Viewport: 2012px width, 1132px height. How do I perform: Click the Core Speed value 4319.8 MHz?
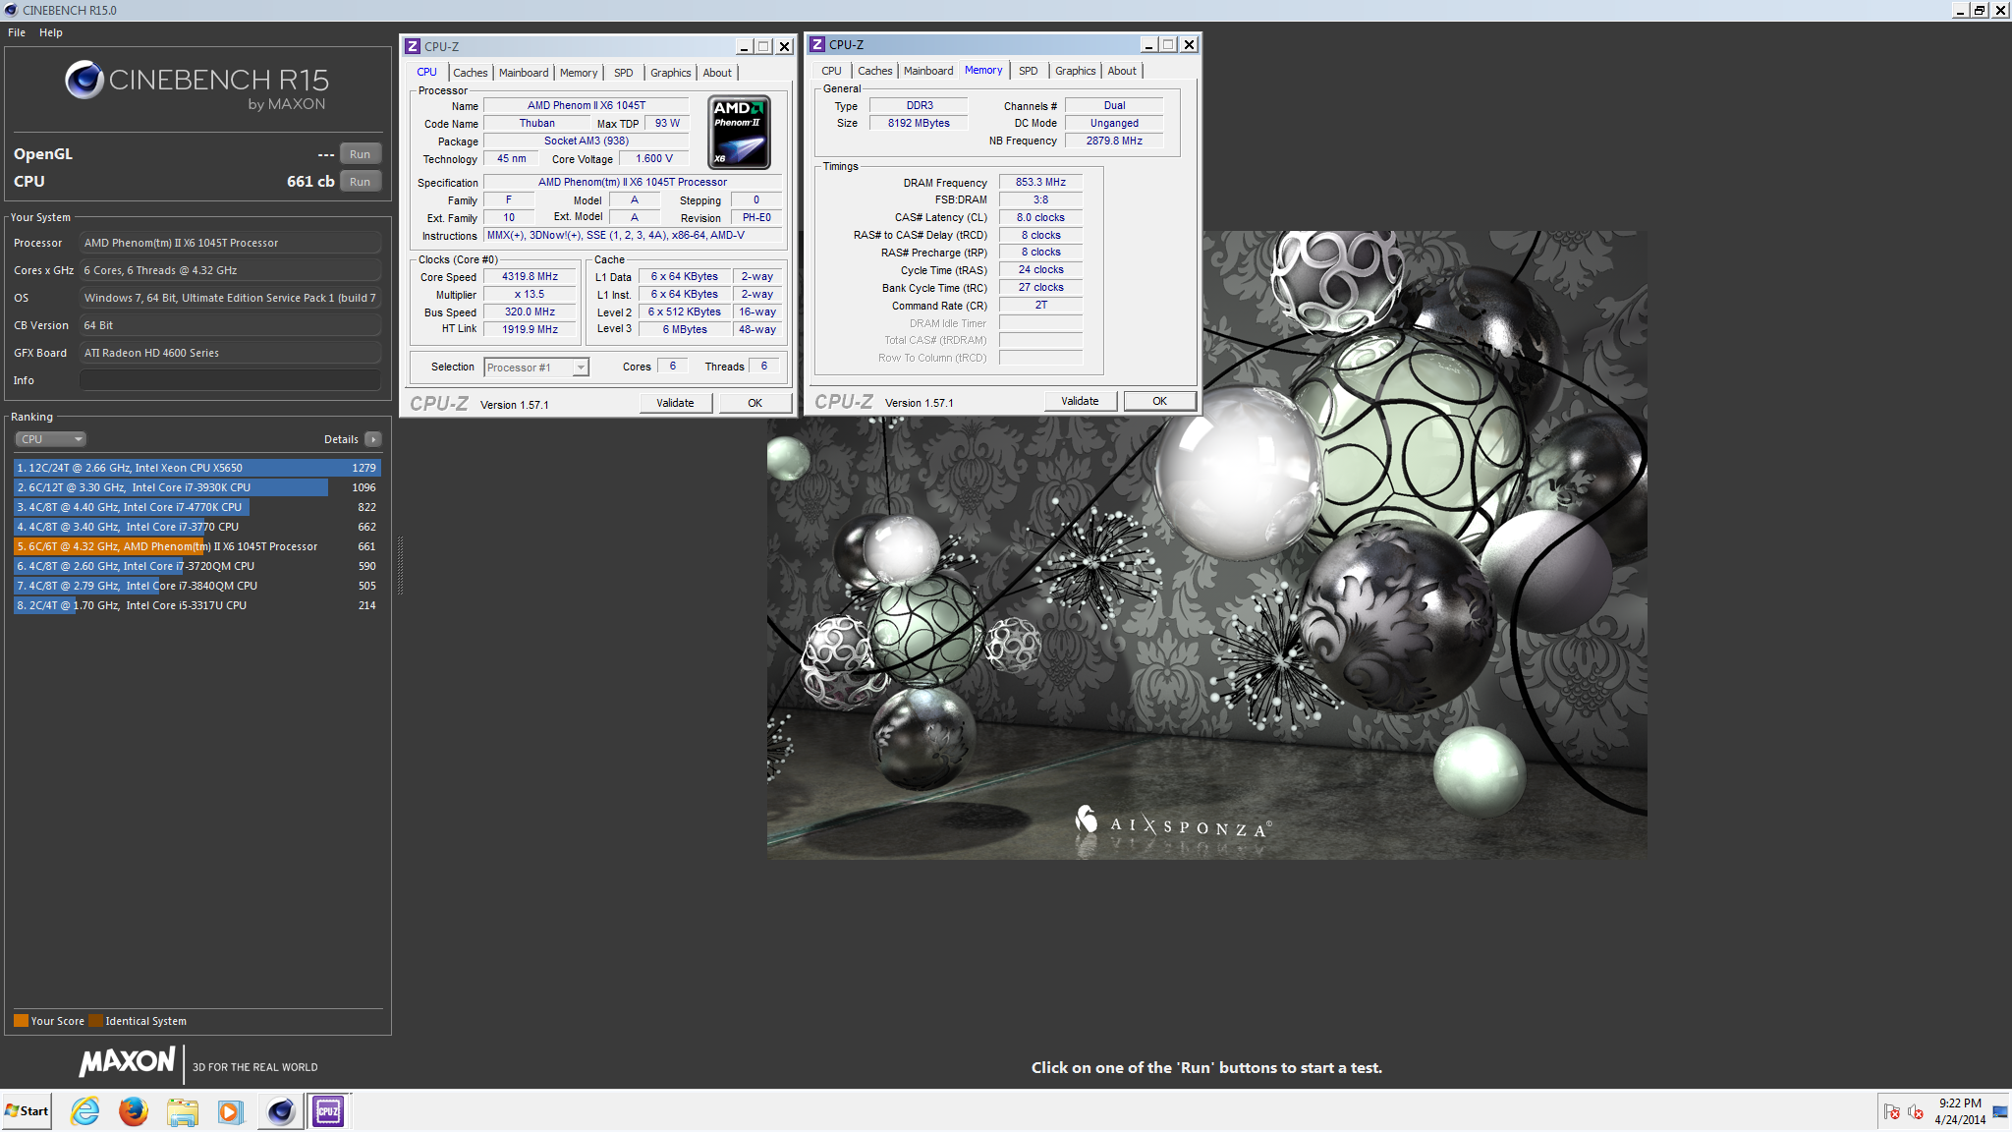(530, 277)
